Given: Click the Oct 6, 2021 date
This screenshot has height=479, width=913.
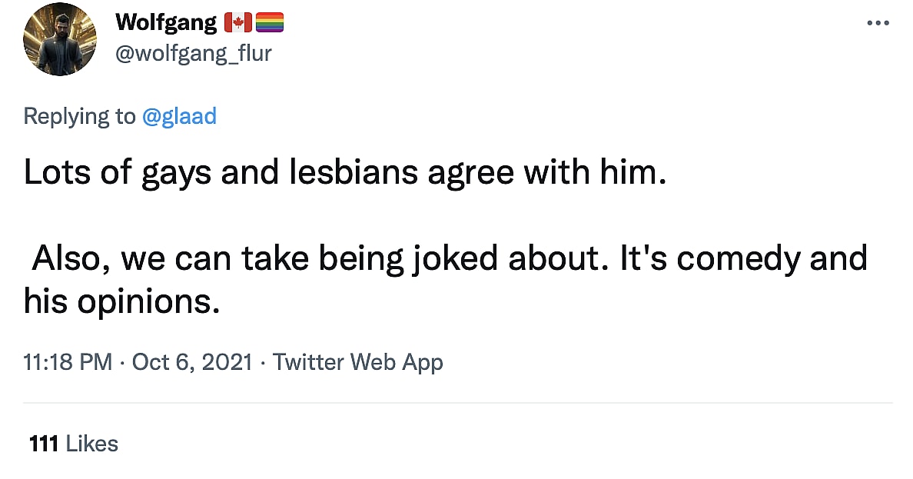Looking at the screenshot, I should [x=192, y=361].
